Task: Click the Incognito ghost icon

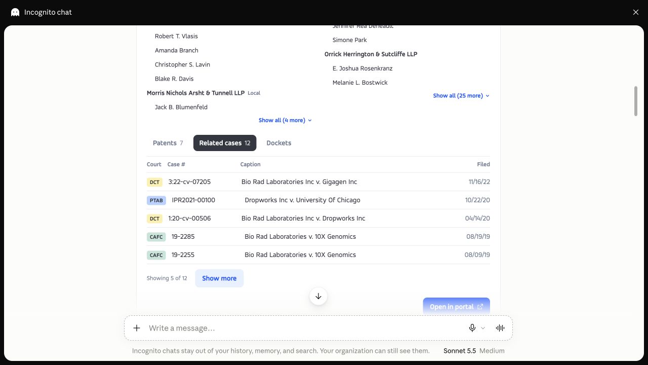Action: click(15, 12)
